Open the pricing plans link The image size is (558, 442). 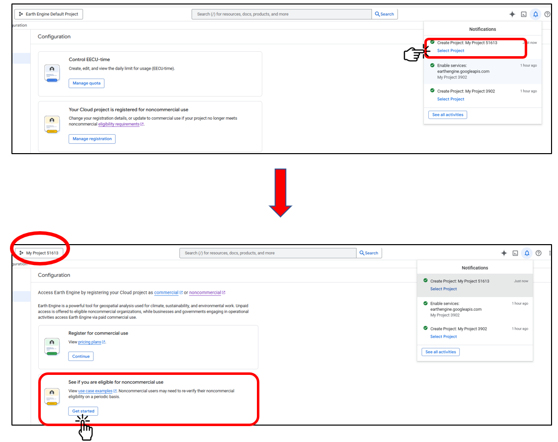(89, 343)
